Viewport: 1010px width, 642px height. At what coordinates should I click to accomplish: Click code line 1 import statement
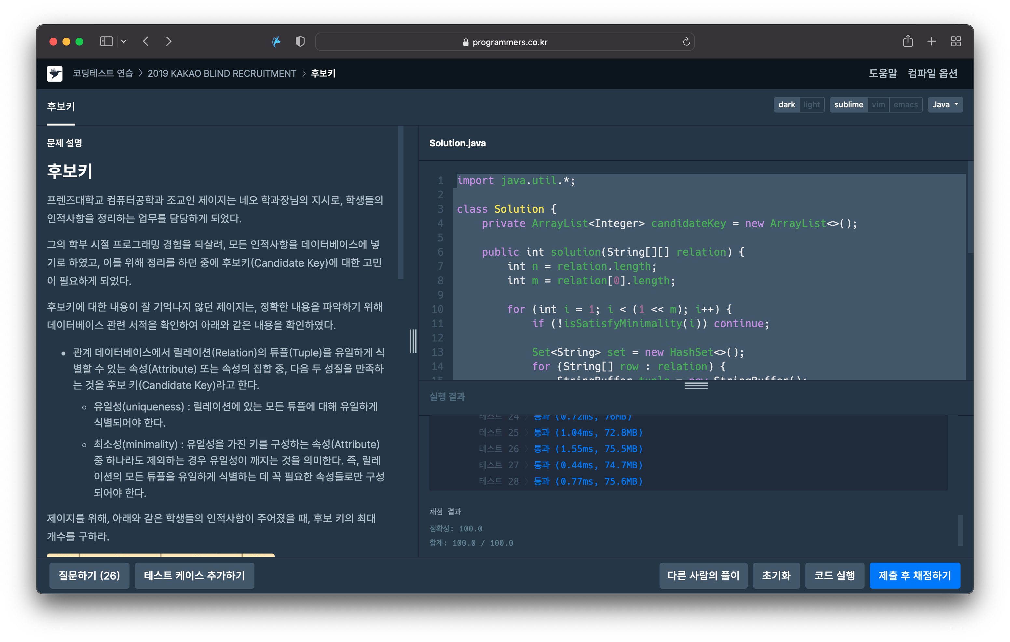tap(515, 181)
